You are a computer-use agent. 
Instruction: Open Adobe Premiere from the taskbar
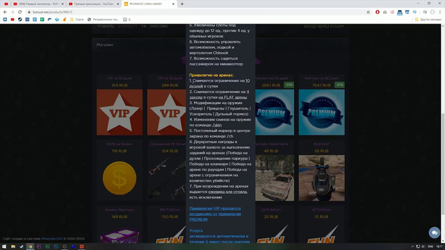pos(39,247)
